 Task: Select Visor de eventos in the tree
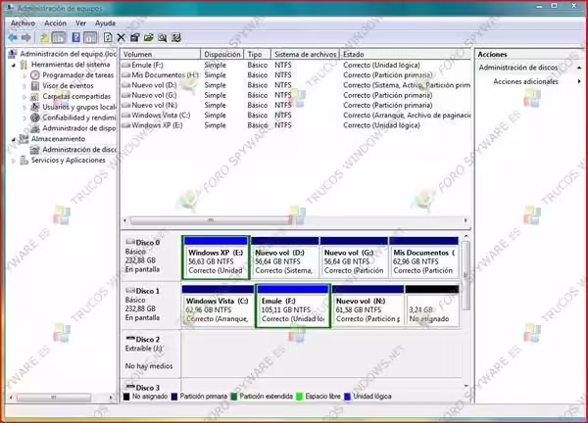68,86
